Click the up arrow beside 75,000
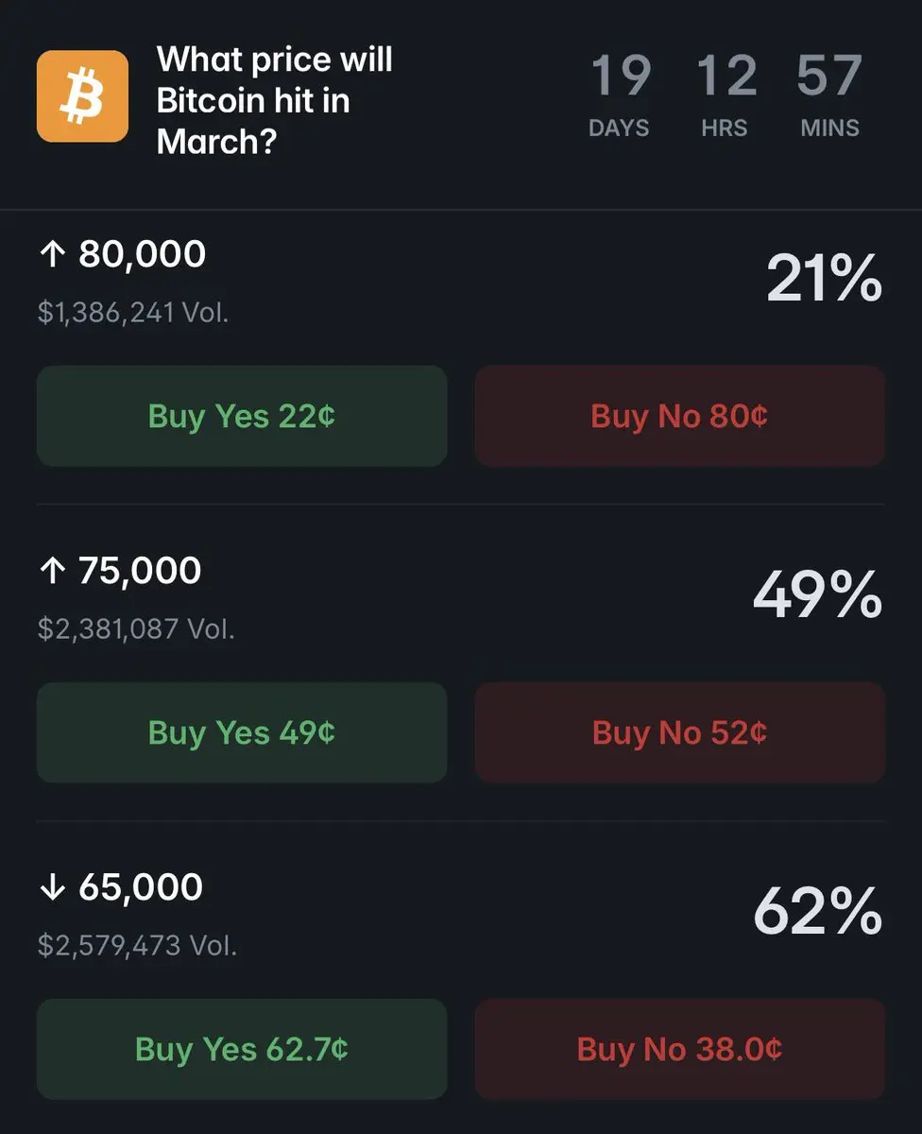The width and height of the screenshot is (922, 1134). (53, 571)
